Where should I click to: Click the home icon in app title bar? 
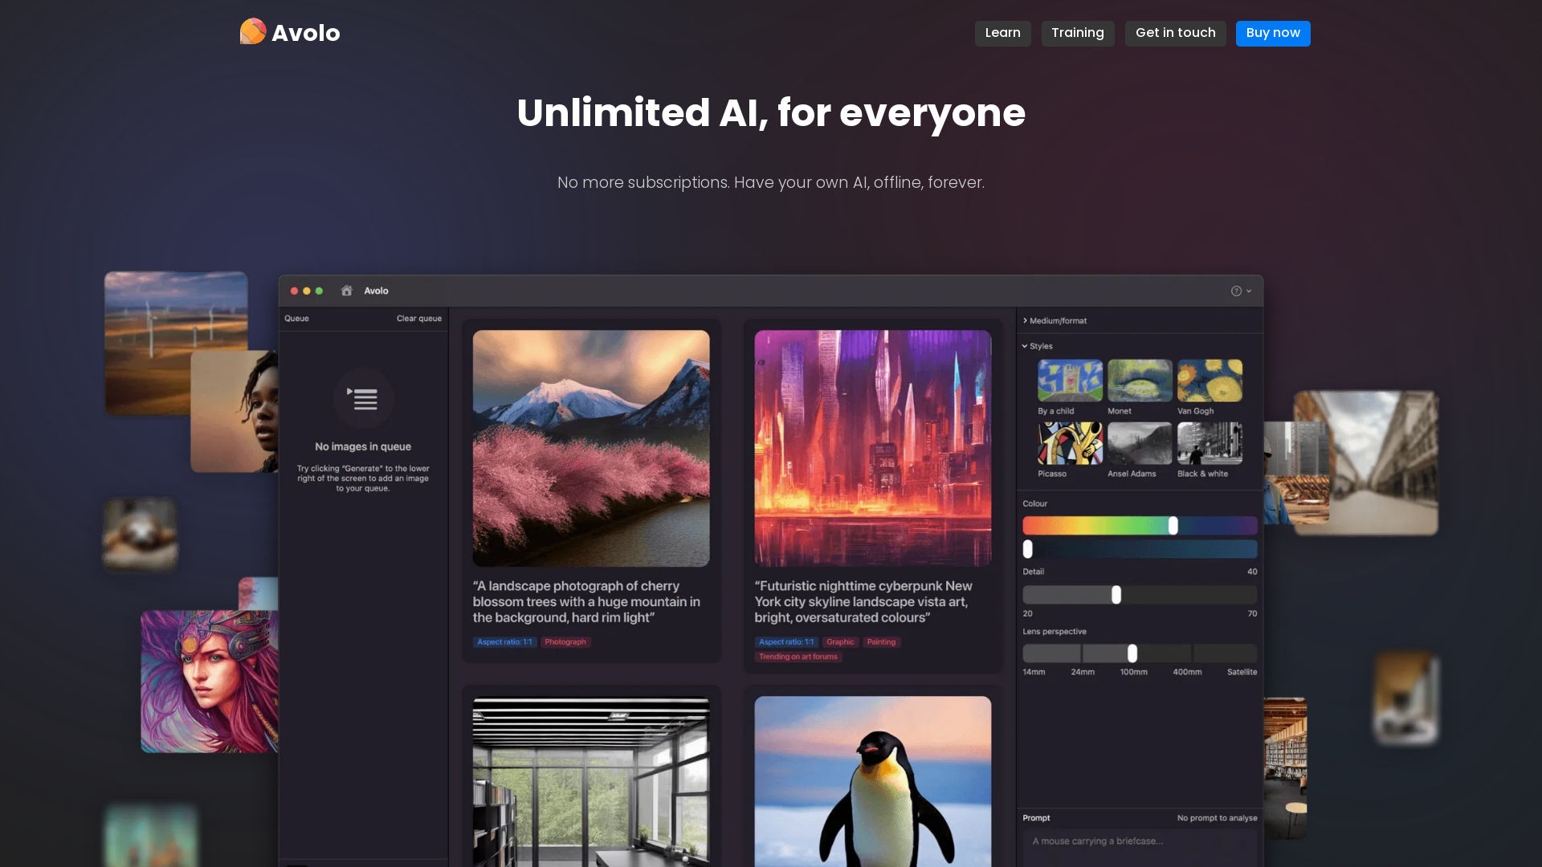[346, 291]
